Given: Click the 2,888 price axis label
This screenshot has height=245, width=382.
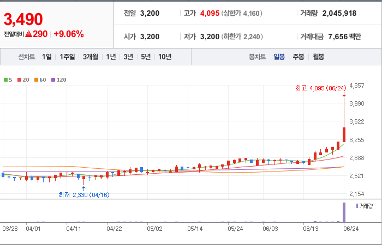Looking at the screenshot, I should (x=357, y=158).
